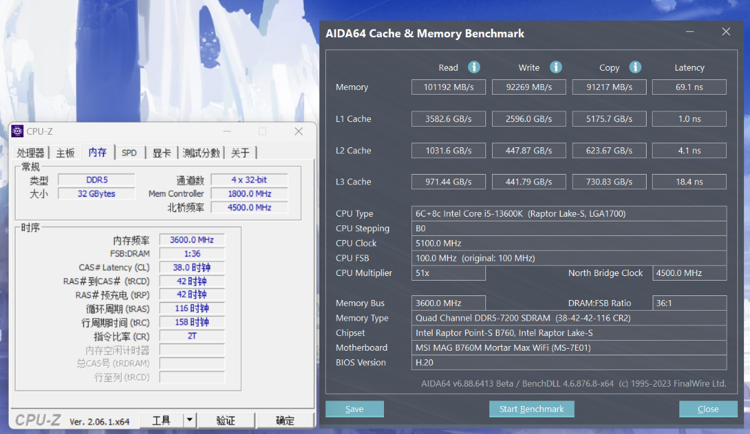Click the Close button in AIDA64
The width and height of the screenshot is (750, 434).
pos(708,409)
